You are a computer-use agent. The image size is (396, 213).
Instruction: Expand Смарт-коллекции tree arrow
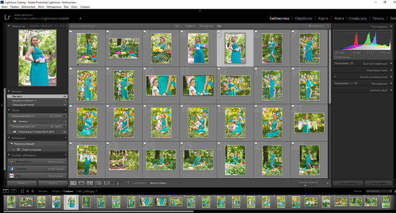(14, 150)
